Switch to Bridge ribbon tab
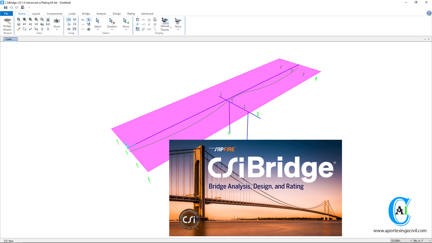This screenshot has width=432, height=243. point(86,13)
